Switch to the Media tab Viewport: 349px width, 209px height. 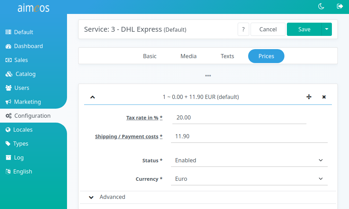[188, 56]
